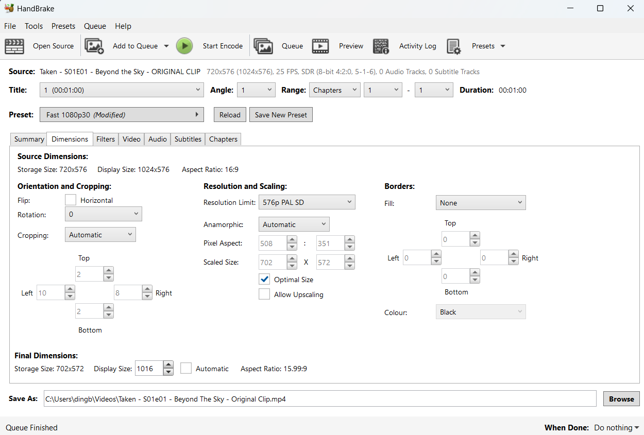Image resolution: width=644 pixels, height=435 pixels.
Task: Uncheck the Optimal Size checkbox
Action: click(x=264, y=279)
